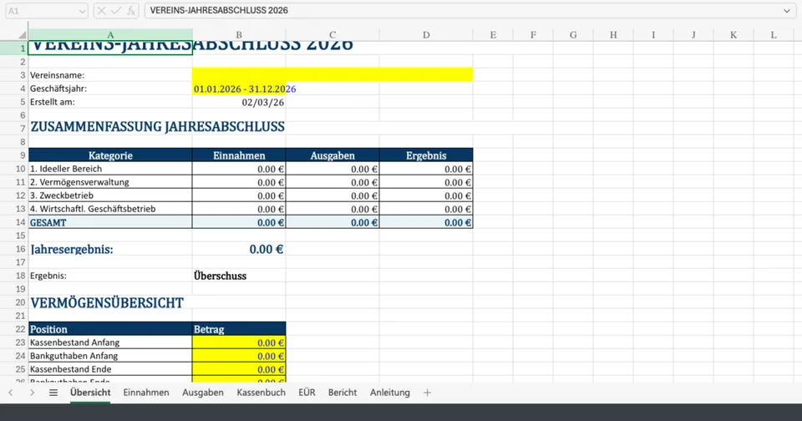Click into the formula bar text field
802x421 pixels.
tap(459, 11)
